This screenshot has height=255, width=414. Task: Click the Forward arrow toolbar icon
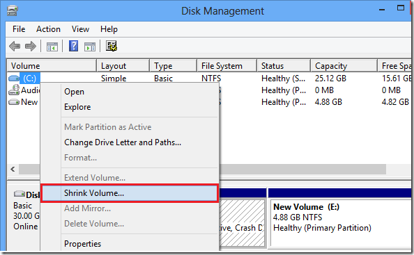31,47
